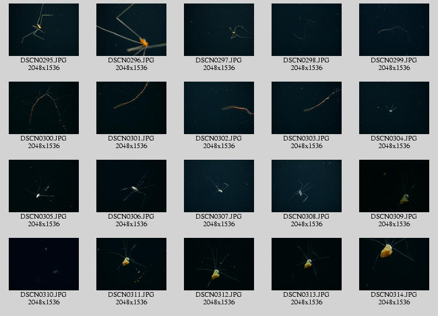Select the dark DSCN0310.JPG thumbnail

44,264
